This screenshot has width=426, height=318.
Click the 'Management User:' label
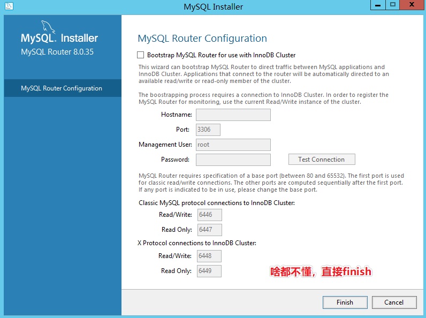165,145
